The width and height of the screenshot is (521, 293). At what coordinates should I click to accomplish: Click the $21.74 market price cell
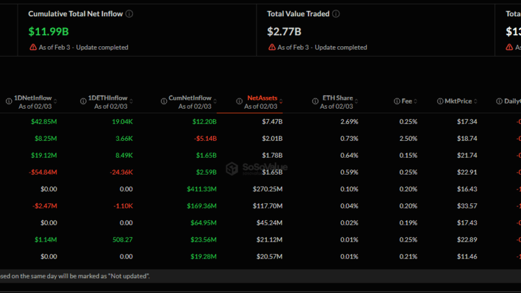click(467, 156)
